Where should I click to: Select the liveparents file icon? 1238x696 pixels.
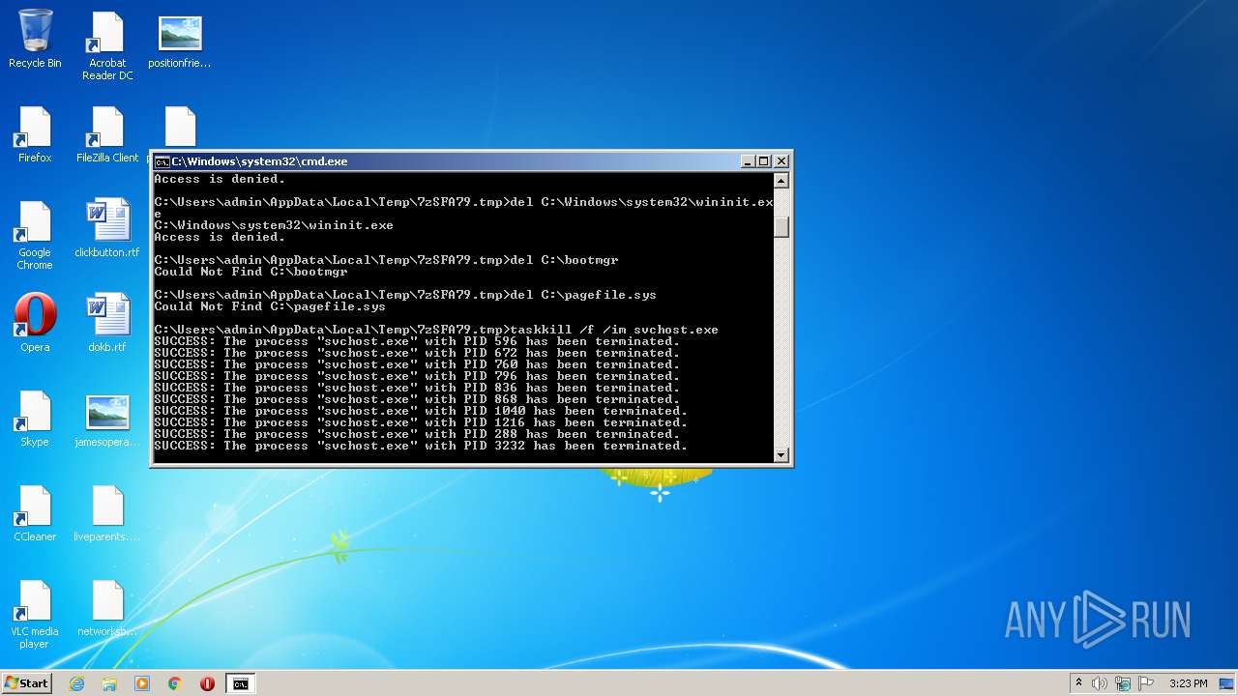107,513
